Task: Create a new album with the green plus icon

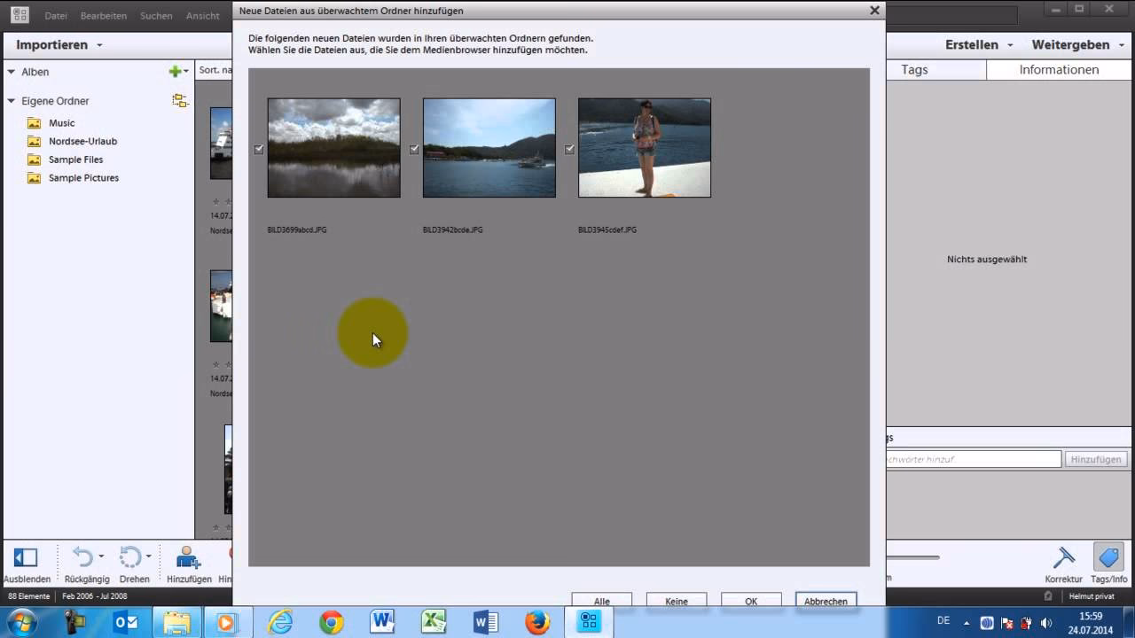Action: pyautogui.click(x=175, y=71)
